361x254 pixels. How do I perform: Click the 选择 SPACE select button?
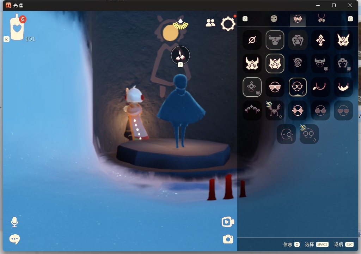point(317,244)
